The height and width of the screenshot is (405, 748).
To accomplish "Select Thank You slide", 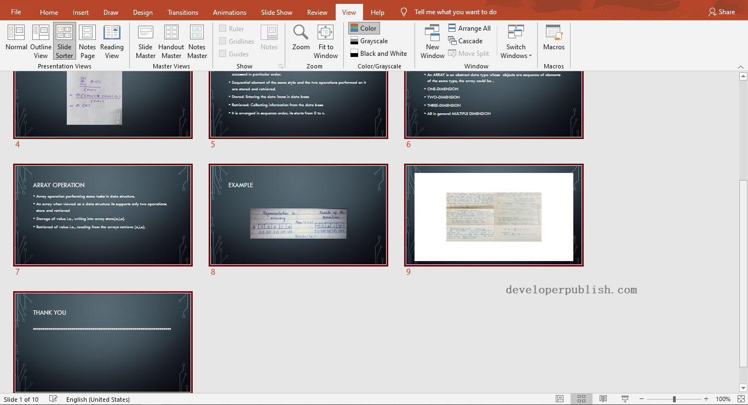I will click(x=103, y=342).
